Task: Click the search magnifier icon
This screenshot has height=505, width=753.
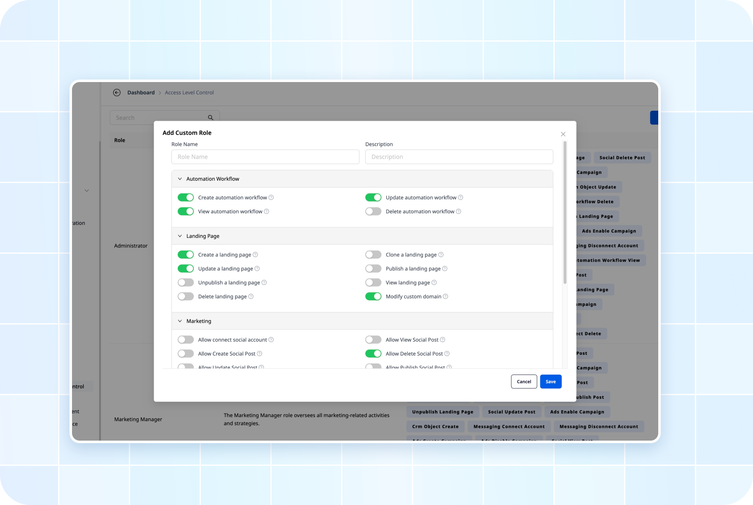Action: [x=211, y=118]
